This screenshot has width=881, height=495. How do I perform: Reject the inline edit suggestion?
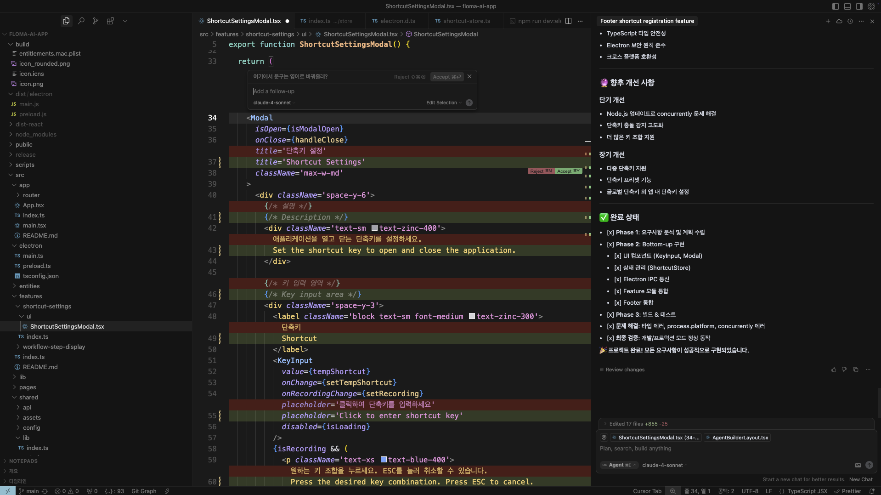[409, 77]
